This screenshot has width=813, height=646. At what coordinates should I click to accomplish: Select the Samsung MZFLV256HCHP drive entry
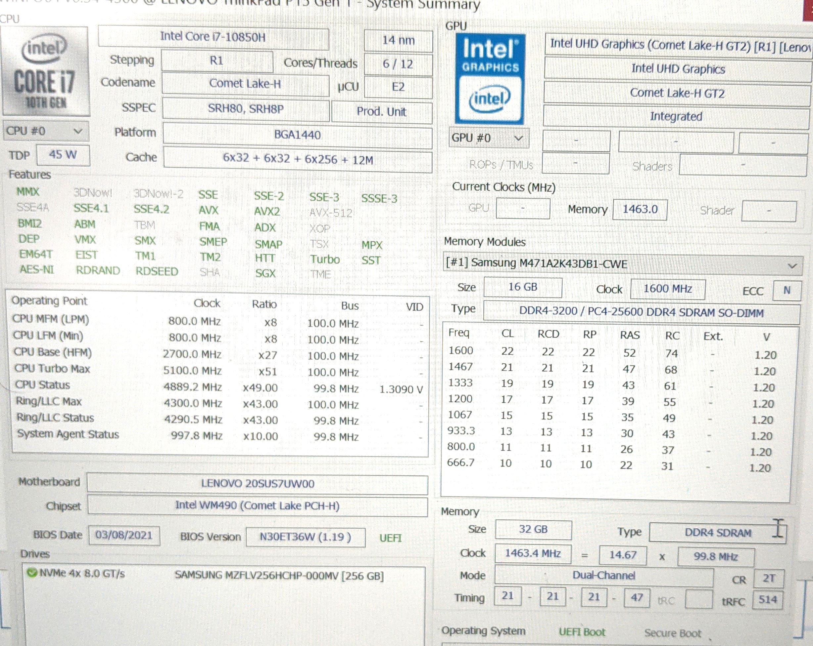coord(279,576)
